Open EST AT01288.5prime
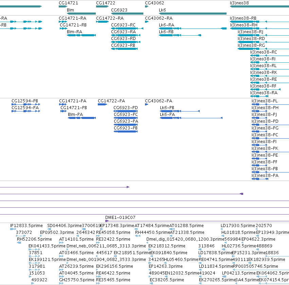Image resolution: width=289 pixels, height=285 pixels. (x=186, y=226)
